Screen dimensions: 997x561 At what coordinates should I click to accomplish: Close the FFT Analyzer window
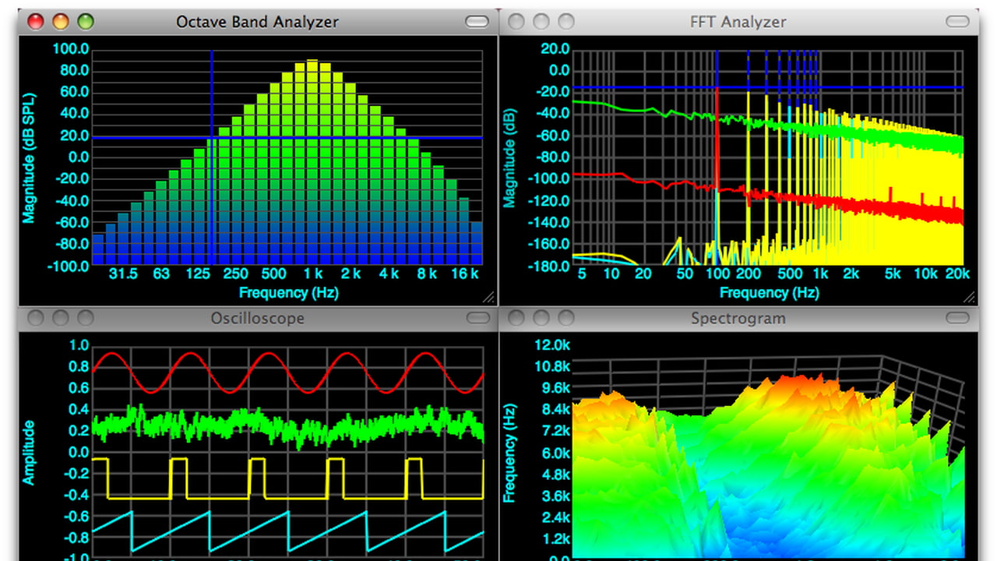point(516,22)
